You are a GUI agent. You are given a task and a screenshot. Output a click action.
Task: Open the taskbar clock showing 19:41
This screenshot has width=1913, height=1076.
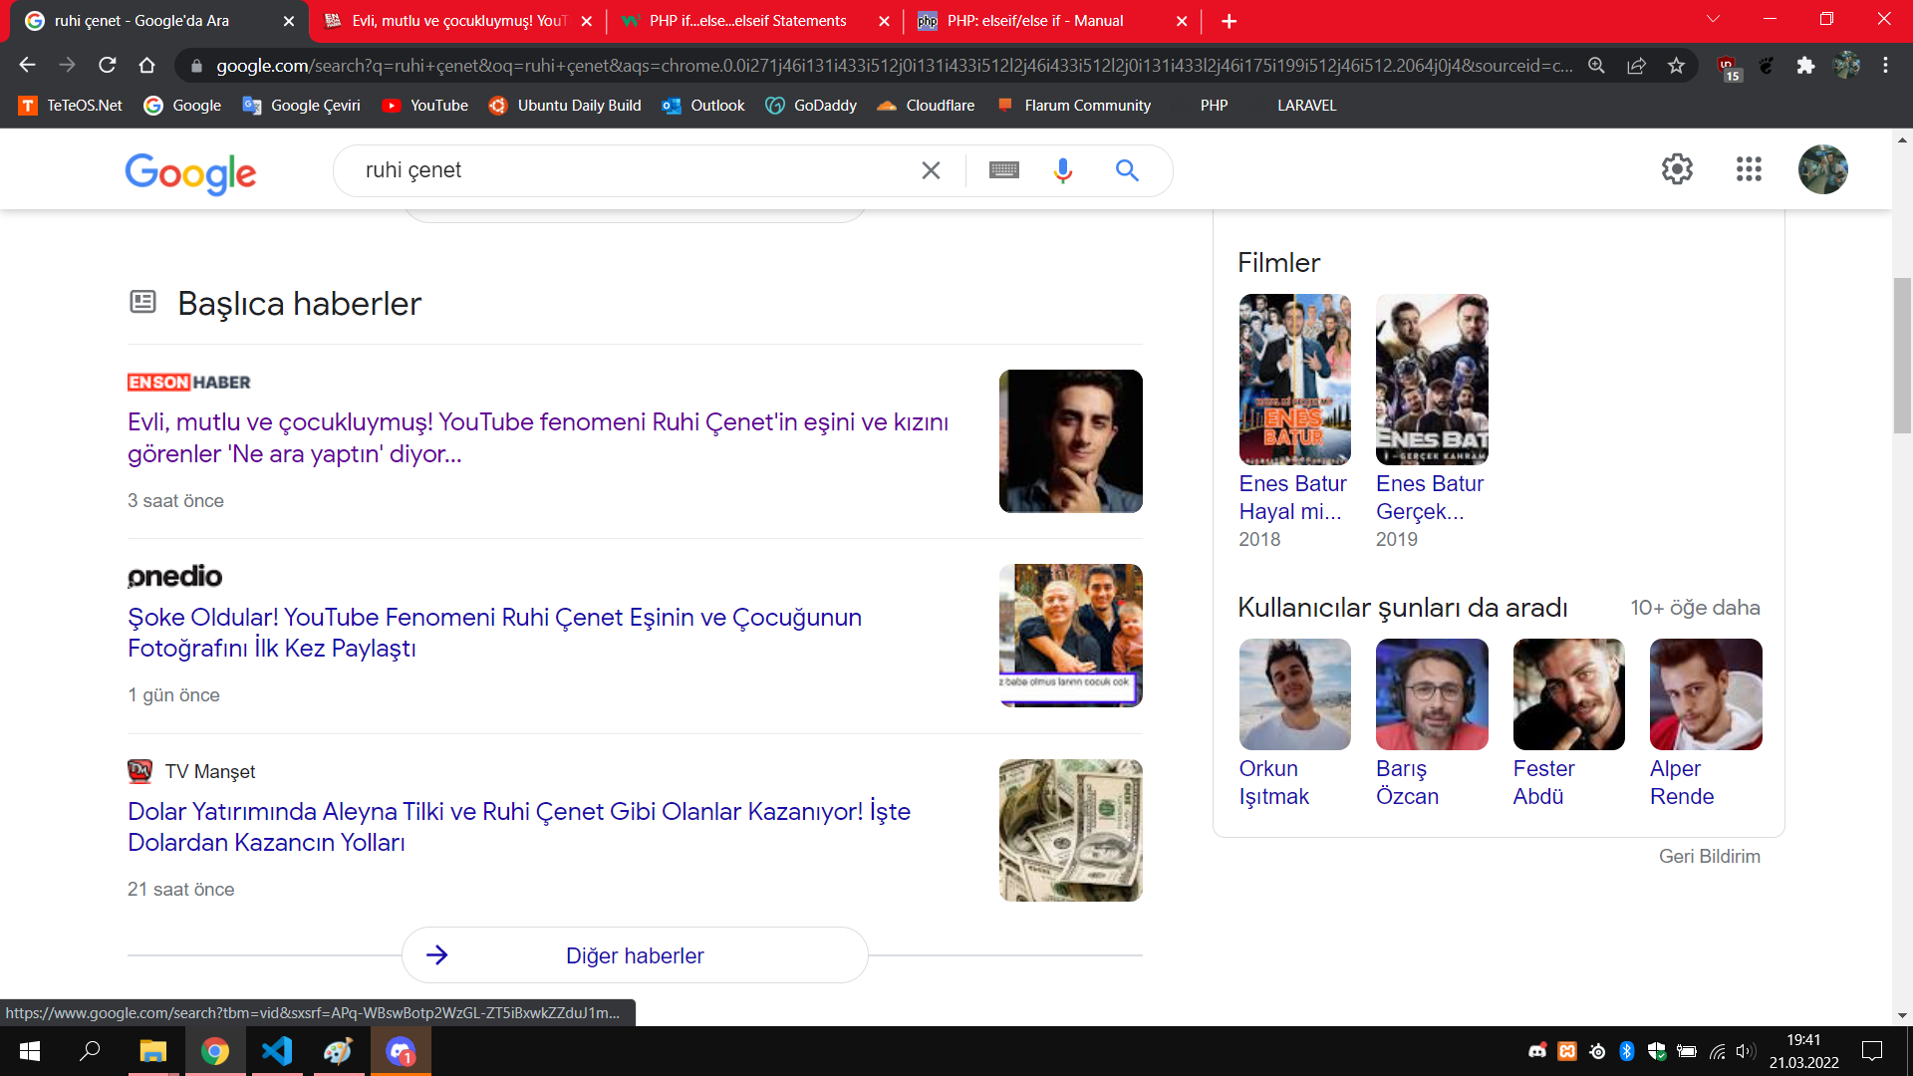1804,1051
